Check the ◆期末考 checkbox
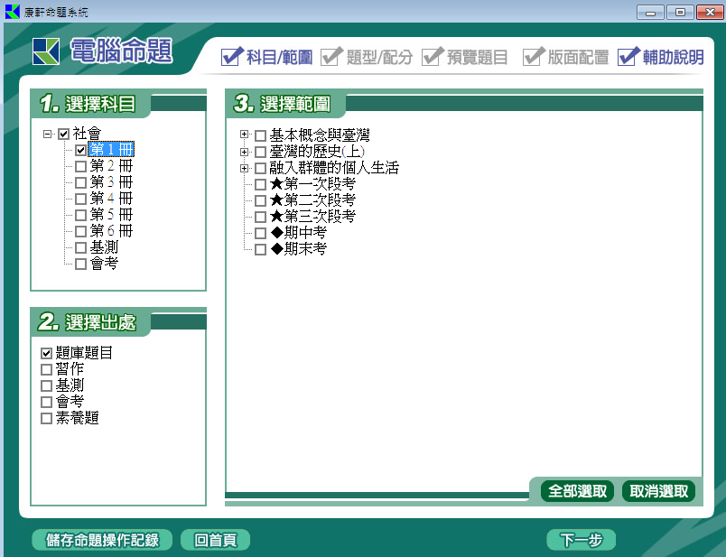The height and width of the screenshot is (557, 726). (x=260, y=249)
